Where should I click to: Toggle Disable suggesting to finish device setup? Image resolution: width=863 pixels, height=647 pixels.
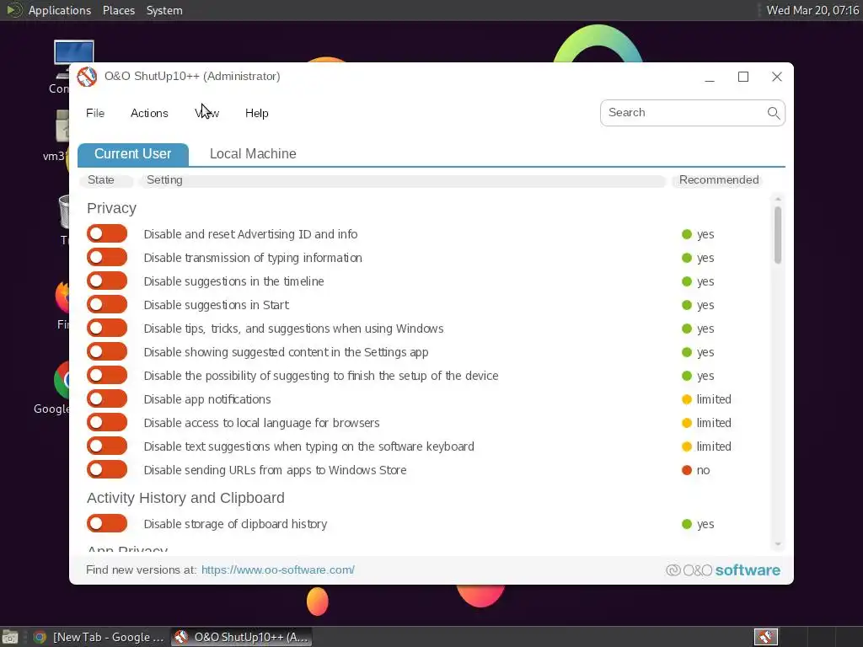coord(107,375)
